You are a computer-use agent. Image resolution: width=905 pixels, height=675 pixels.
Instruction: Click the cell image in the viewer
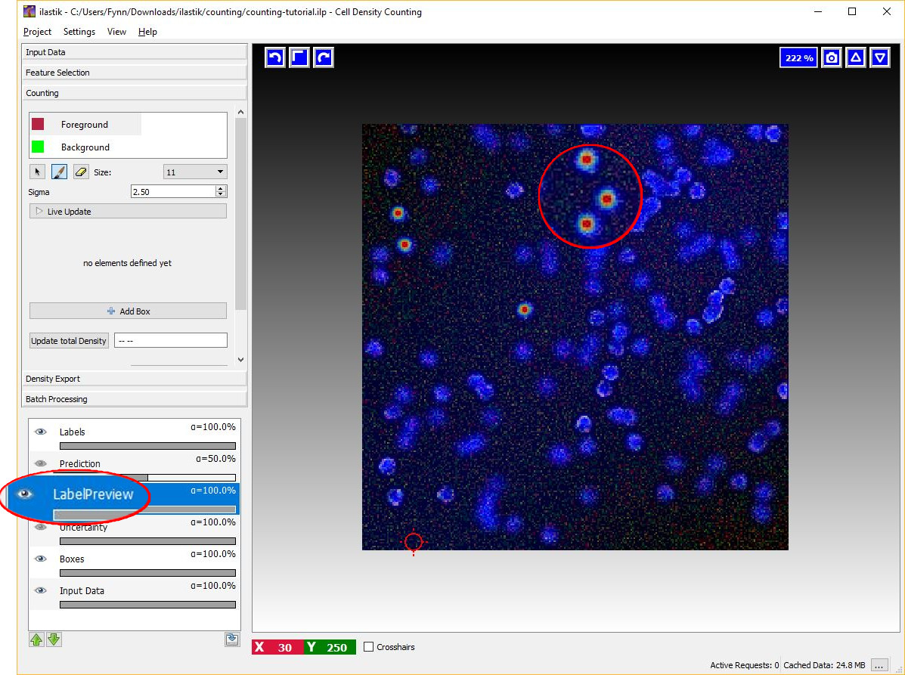(575, 337)
